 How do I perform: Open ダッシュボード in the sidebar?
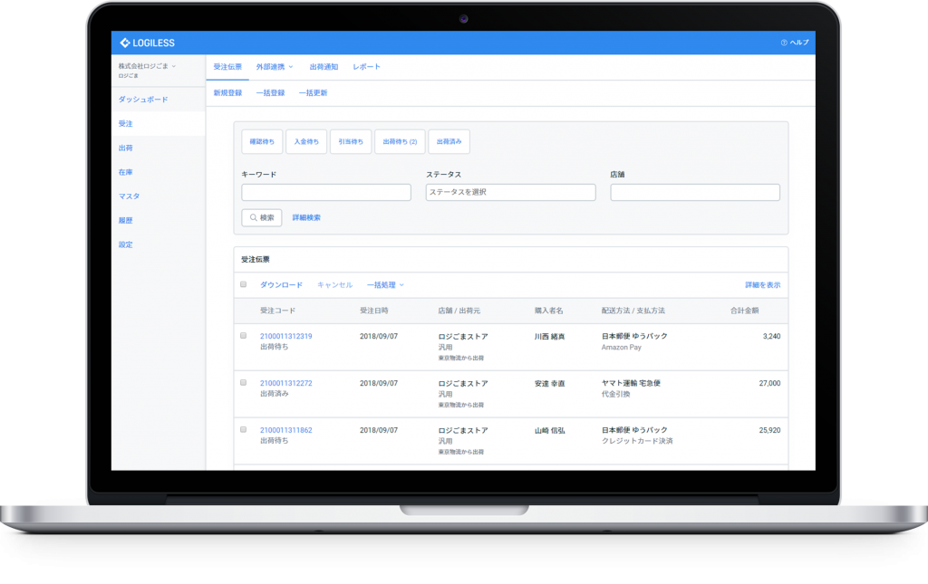[143, 100]
